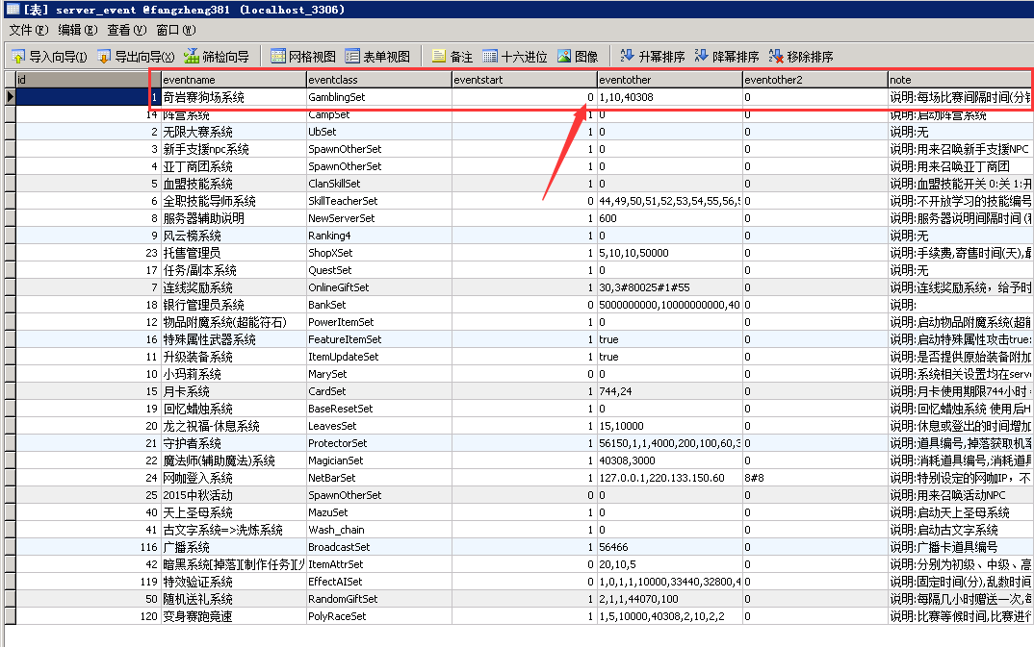The image size is (1034, 647).
Task: Open the 窗口 menu
Action: tap(176, 30)
